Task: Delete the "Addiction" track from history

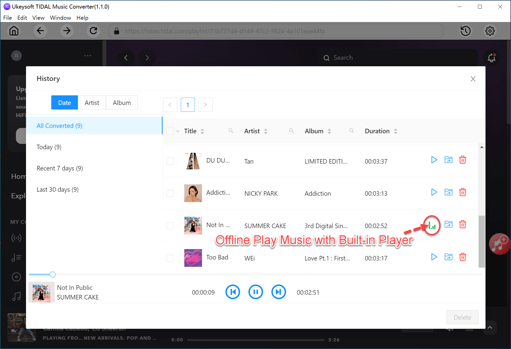Action: pyautogui.click(x=463, y=192)
